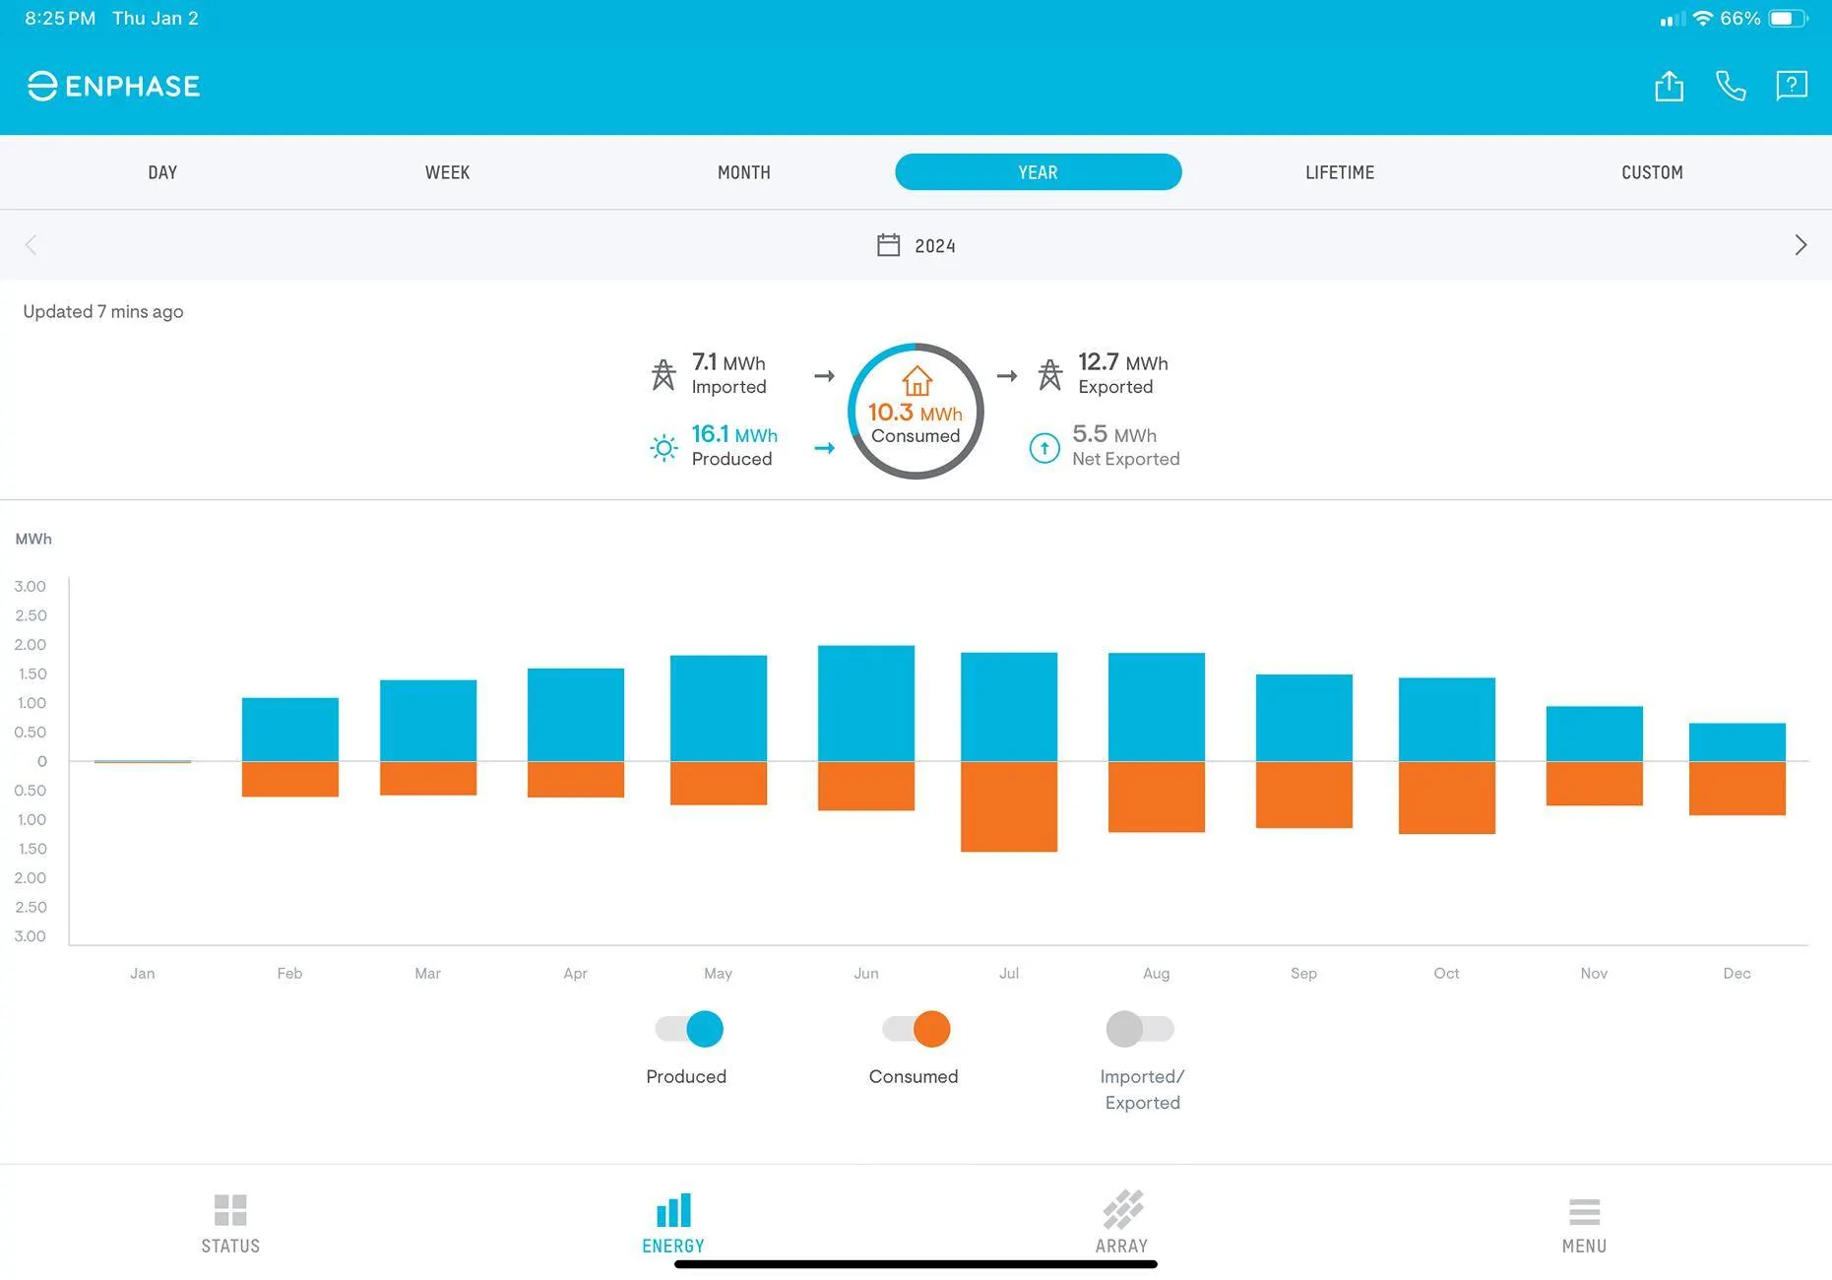The height and width of the screenshot is (1280, 1832).
Task: Tap the house icon in Consumed circle
Action: [916, 380]
